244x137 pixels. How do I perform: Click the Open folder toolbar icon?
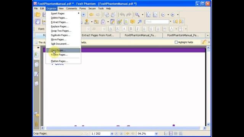[x=38, y=14]
